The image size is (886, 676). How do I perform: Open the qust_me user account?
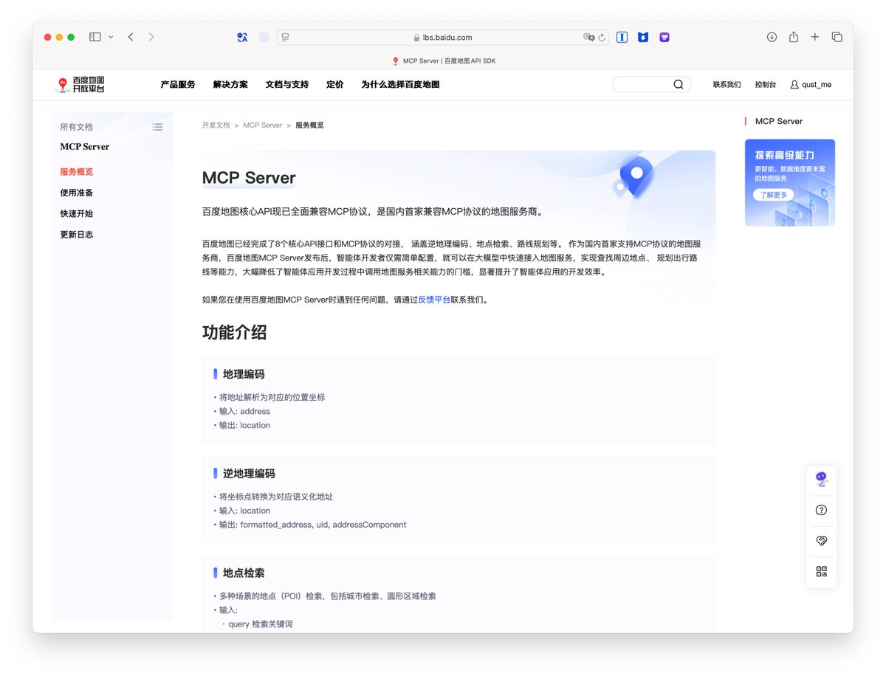(x=817, y=85)
